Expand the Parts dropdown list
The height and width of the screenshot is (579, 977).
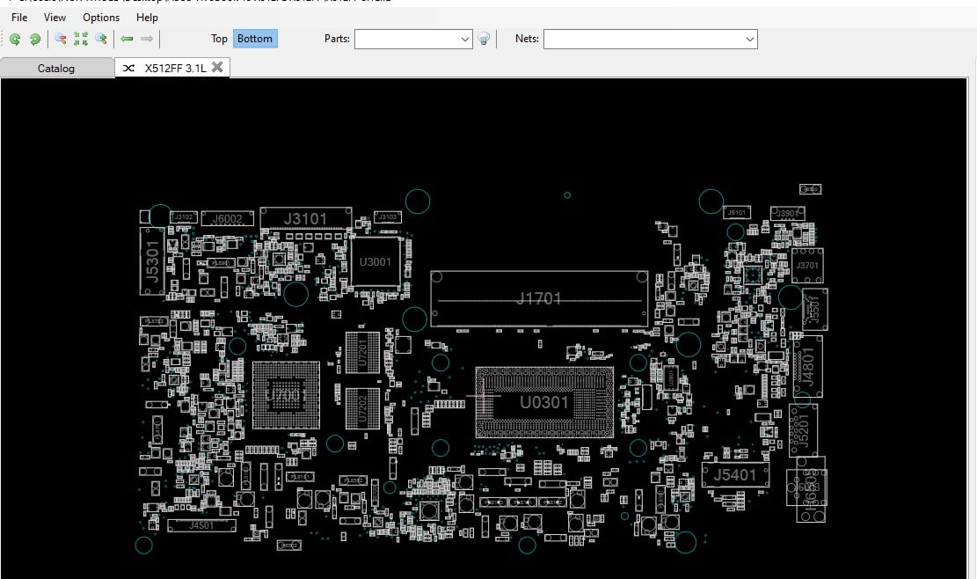(465, 39)
